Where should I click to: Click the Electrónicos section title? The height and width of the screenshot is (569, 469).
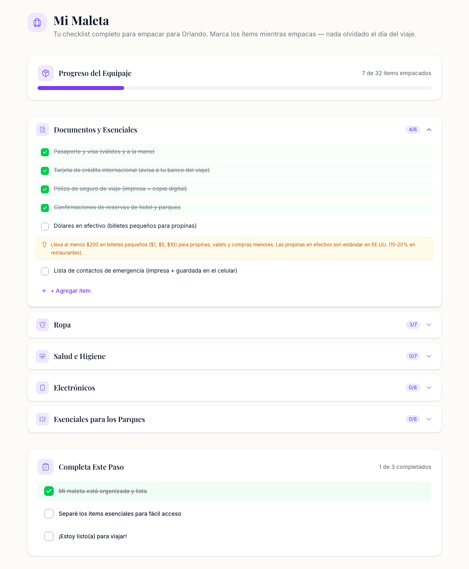(74, 388)
